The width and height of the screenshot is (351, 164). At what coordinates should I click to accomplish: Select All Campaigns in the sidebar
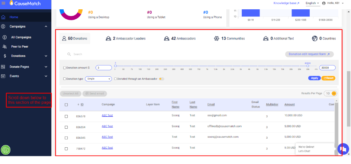[x=21, y=37]
